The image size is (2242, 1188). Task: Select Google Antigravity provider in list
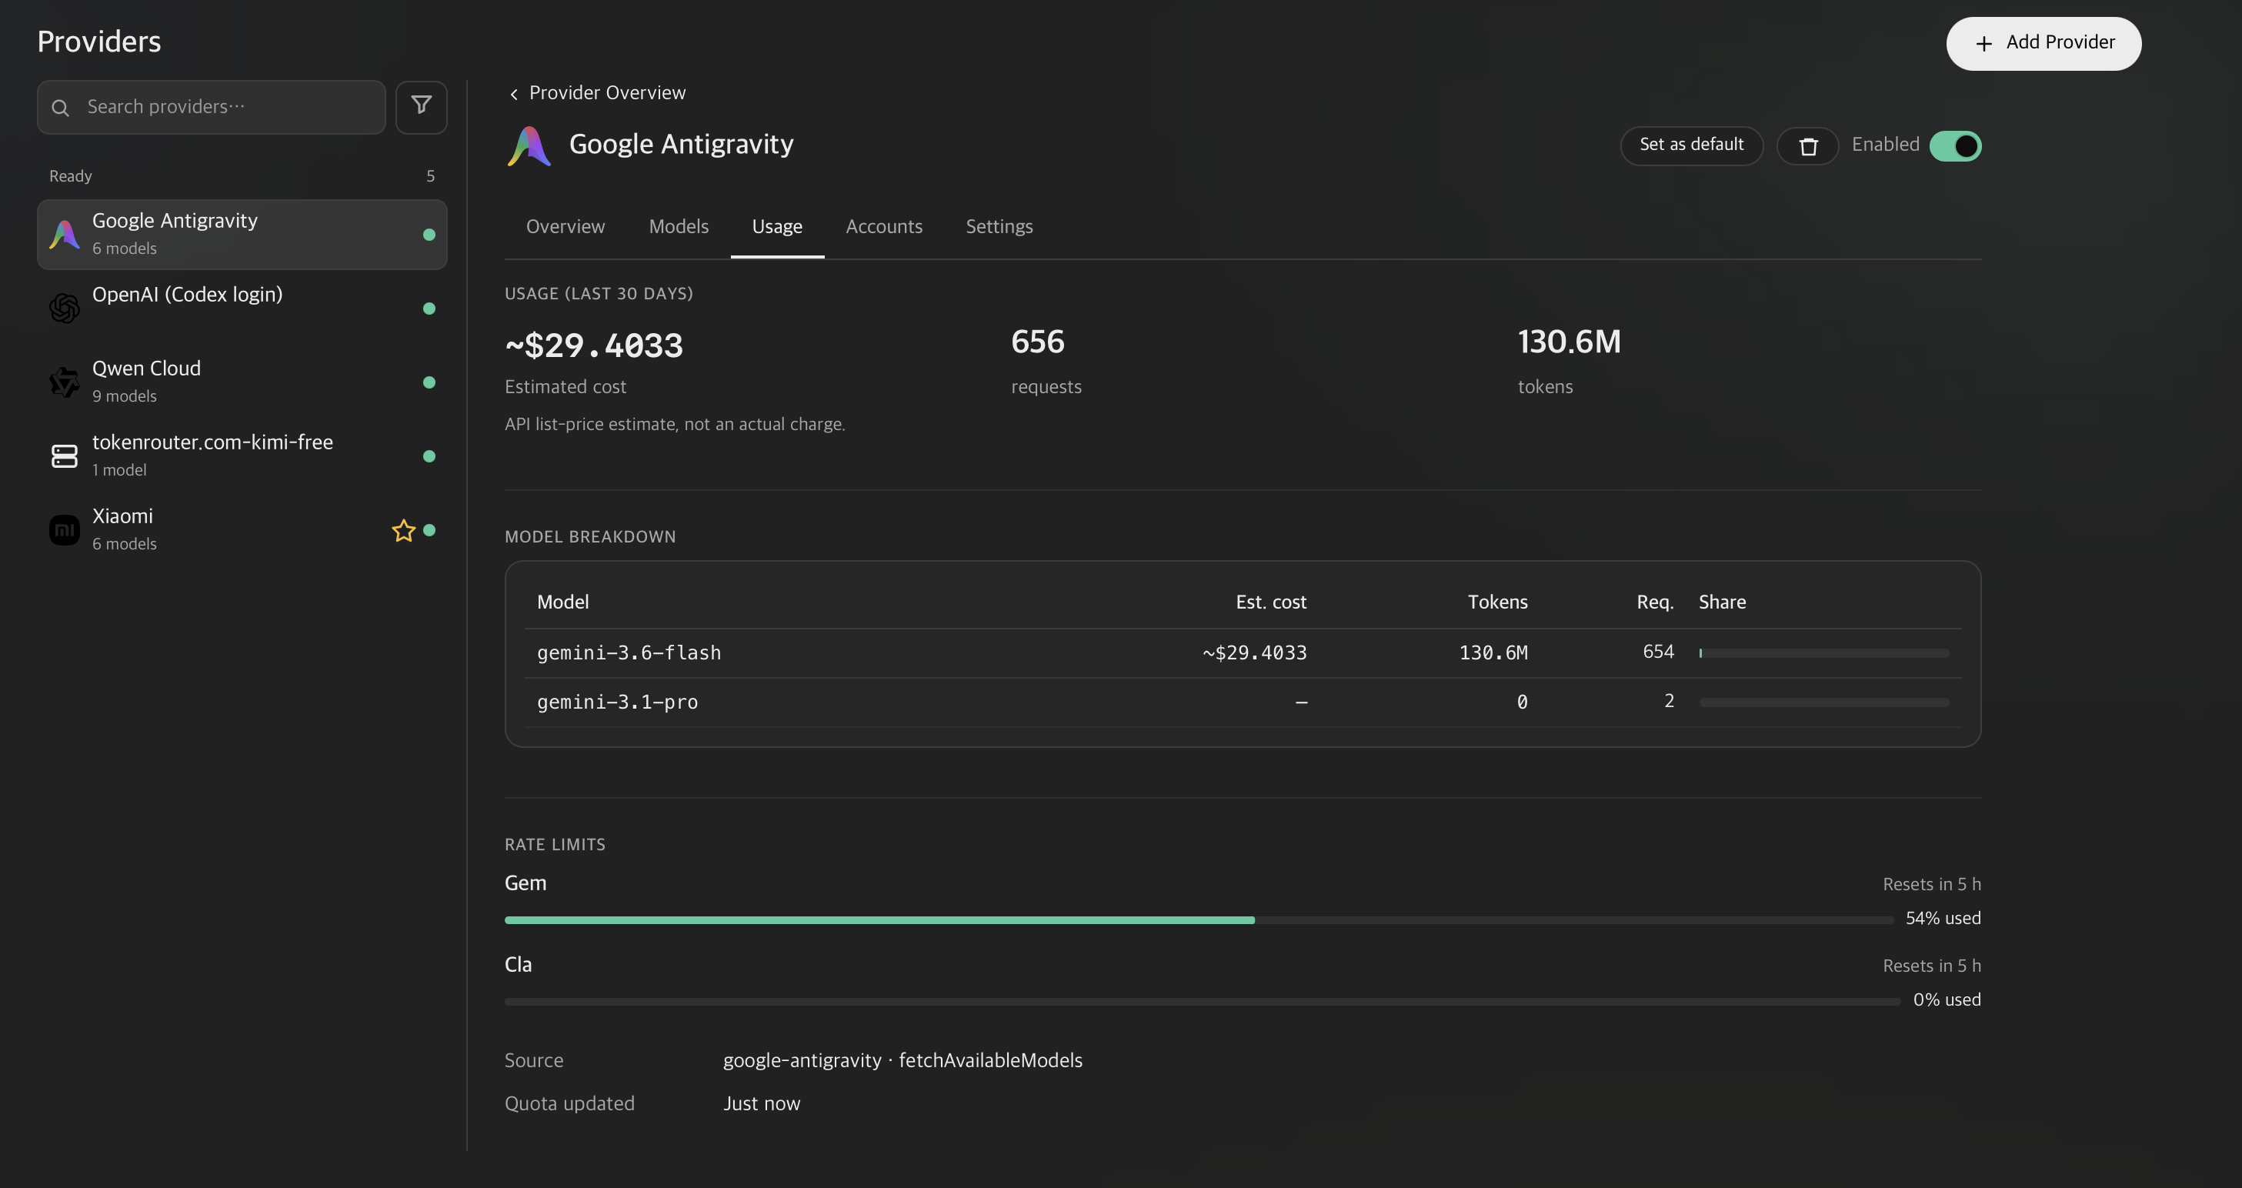[x=242, y=234]
